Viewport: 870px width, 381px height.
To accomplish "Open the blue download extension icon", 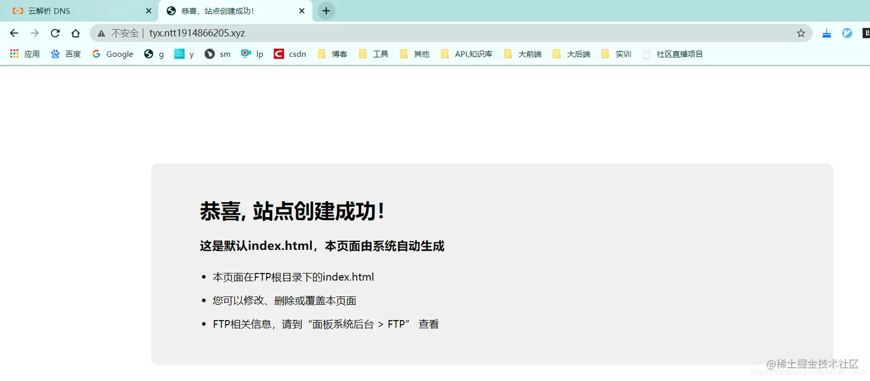I will [x=827, y=33].
